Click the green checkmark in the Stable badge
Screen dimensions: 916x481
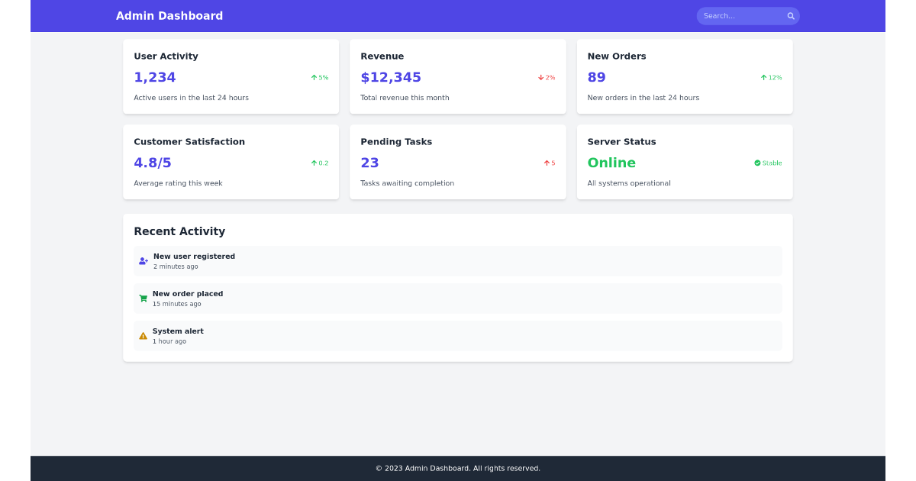click(757, 162)
